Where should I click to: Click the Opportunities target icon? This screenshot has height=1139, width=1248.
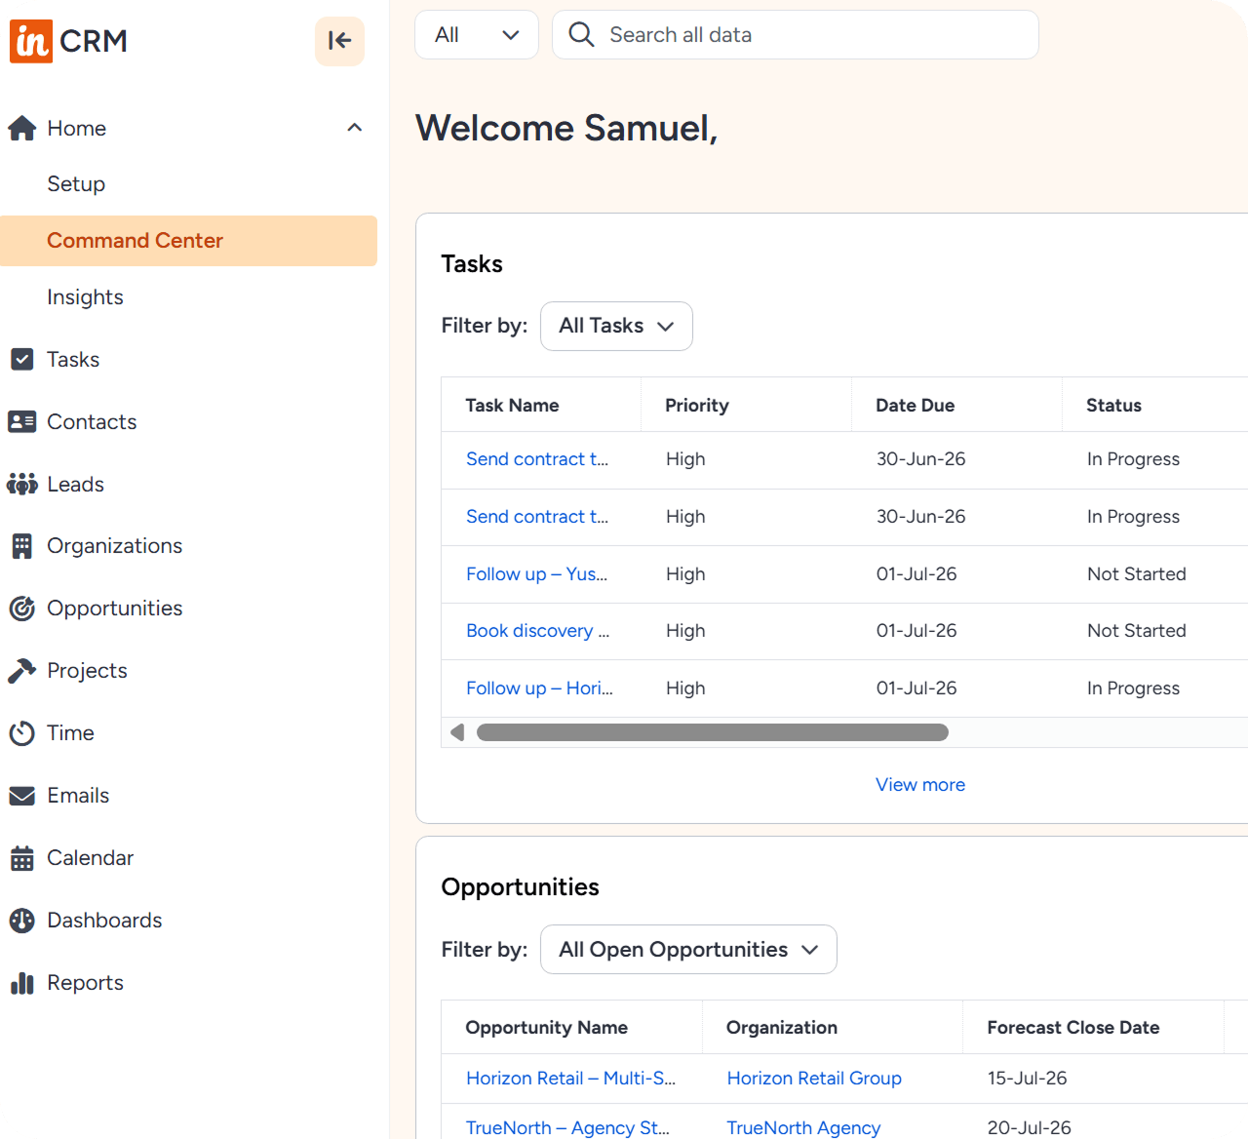click(x=21, y=609)
